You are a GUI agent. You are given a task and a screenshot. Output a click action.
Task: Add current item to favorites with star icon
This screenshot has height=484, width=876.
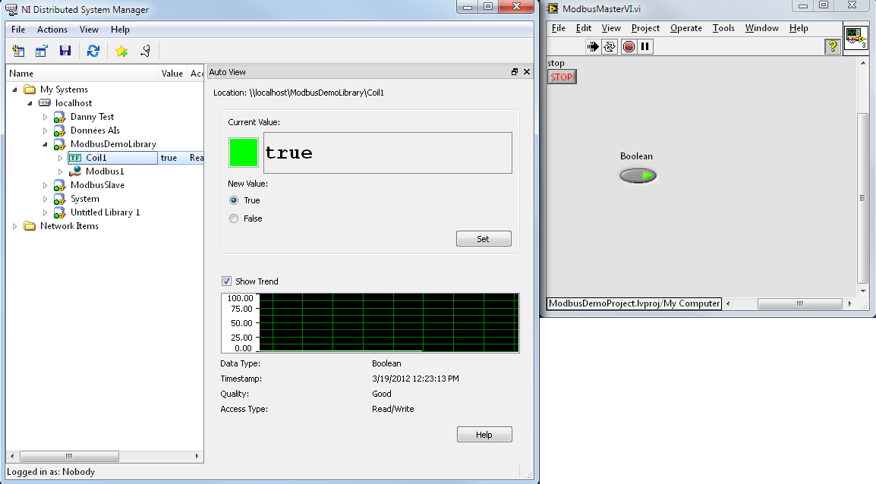tap(121, 50)
